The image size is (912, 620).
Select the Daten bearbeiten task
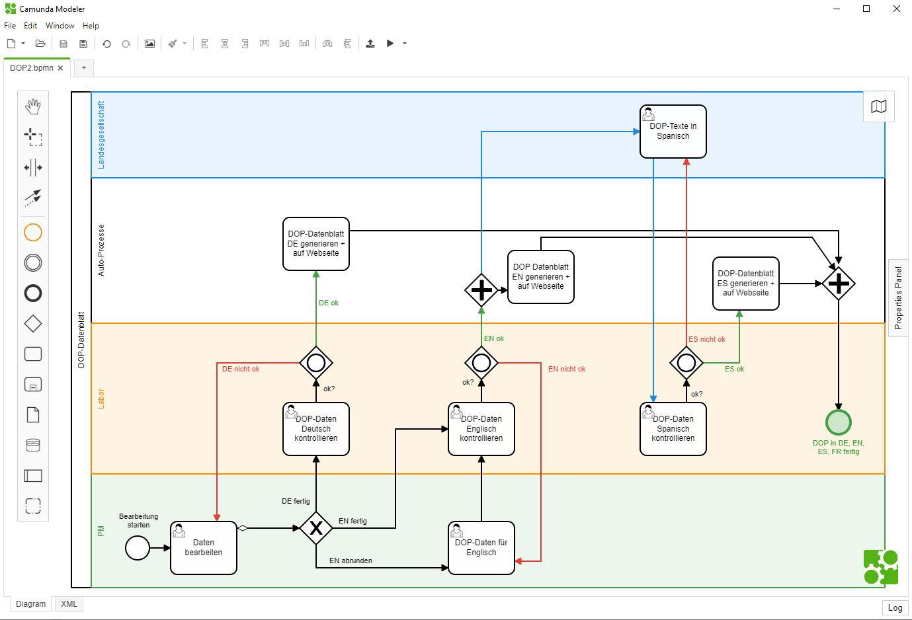(x=204, y=548)
